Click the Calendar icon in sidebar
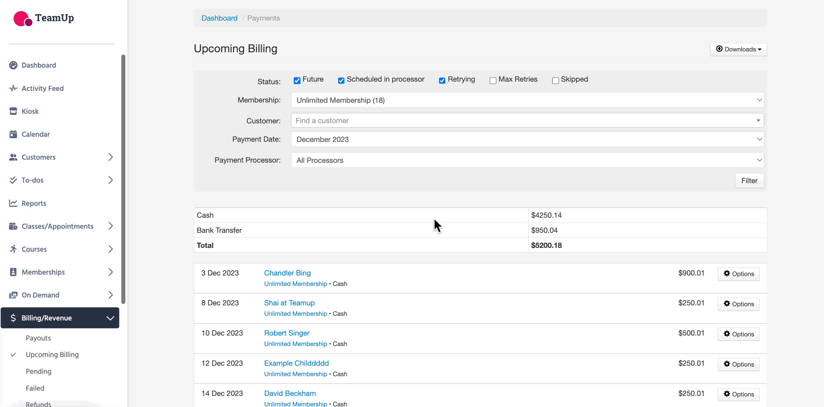The height and width of the screenshot is (407, 824). click(x=13, y=135)
